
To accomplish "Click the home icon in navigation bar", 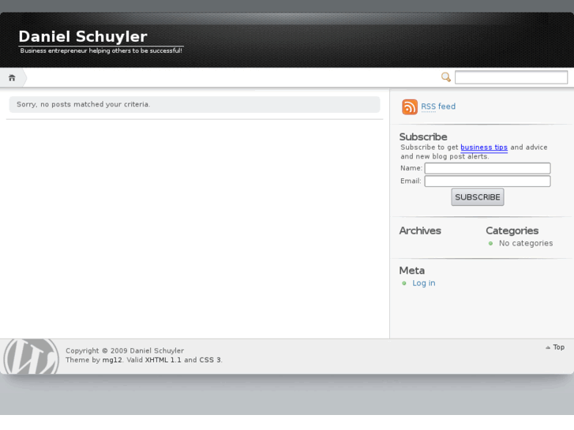I will 12,78.
